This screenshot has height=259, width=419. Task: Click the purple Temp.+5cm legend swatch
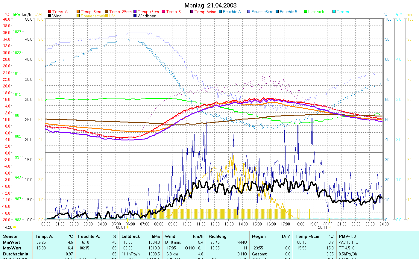(x=135, y=12)
